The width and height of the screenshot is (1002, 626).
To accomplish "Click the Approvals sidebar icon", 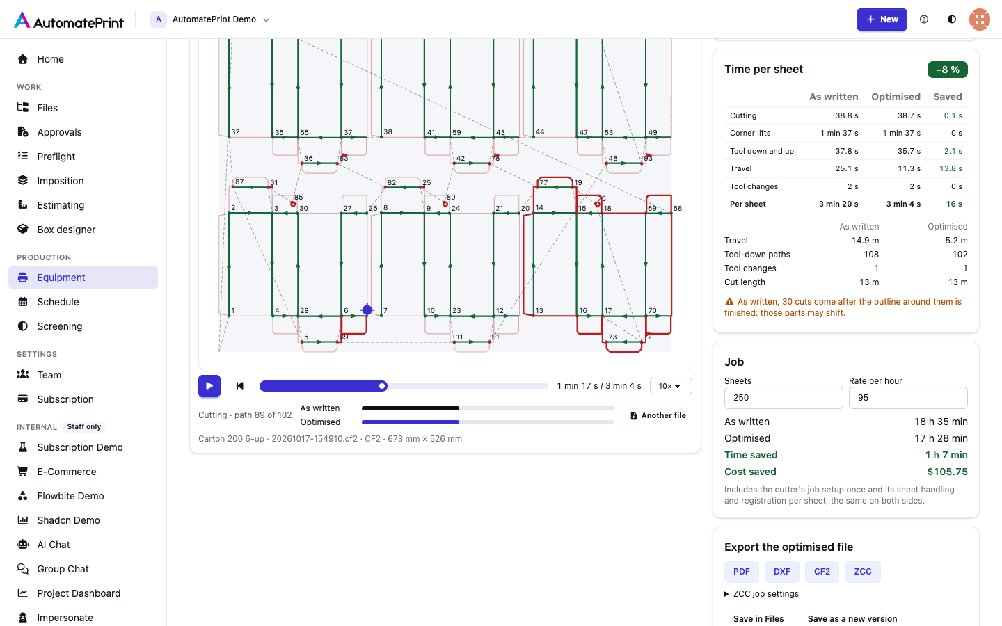I will click(23, 132).
